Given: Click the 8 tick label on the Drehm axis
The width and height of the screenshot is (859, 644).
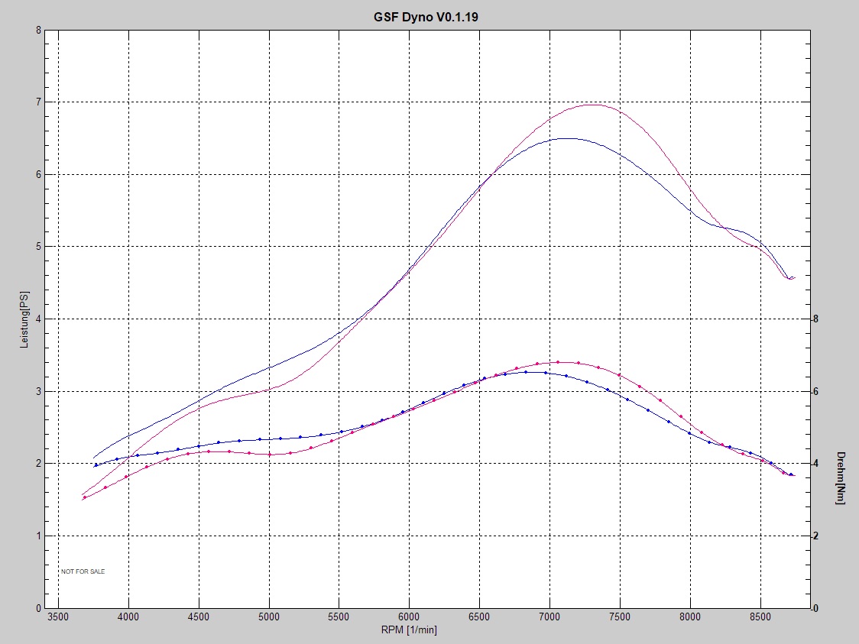Looking at the screenshot, I should pyautogui.click(x=816, y=319).
